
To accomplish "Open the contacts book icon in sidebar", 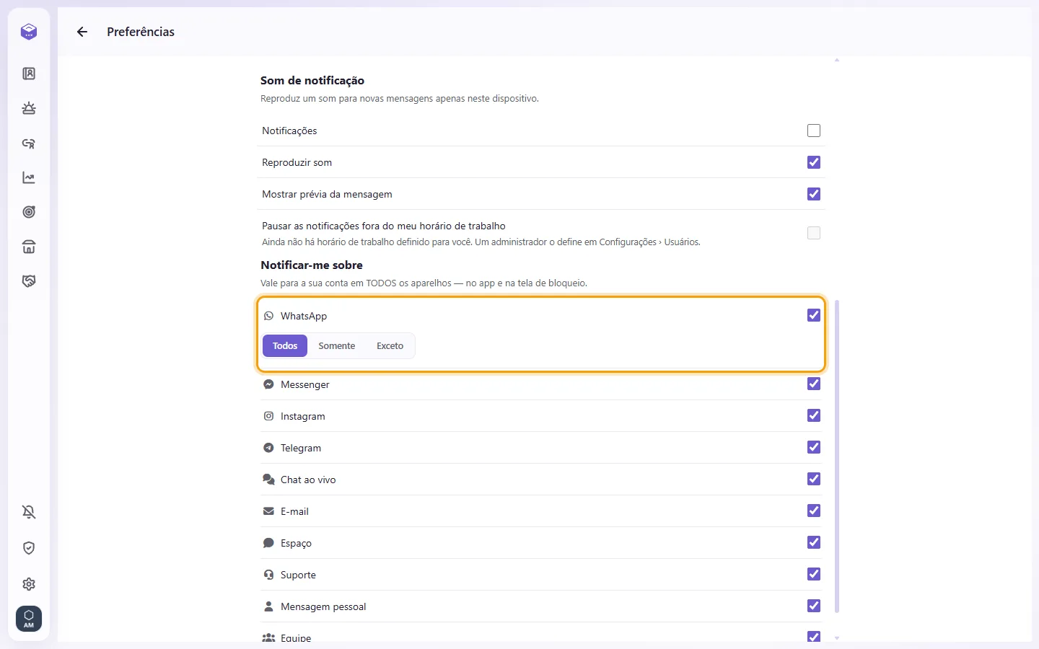I will coord(29,74).
